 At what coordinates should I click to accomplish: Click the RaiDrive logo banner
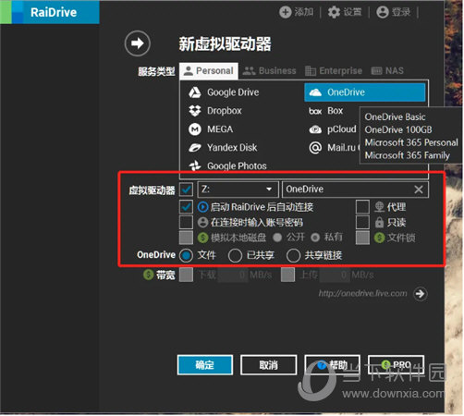(50, 12)
